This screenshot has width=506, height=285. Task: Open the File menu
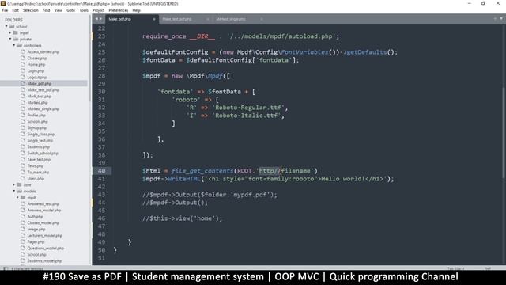coord(5,10)
